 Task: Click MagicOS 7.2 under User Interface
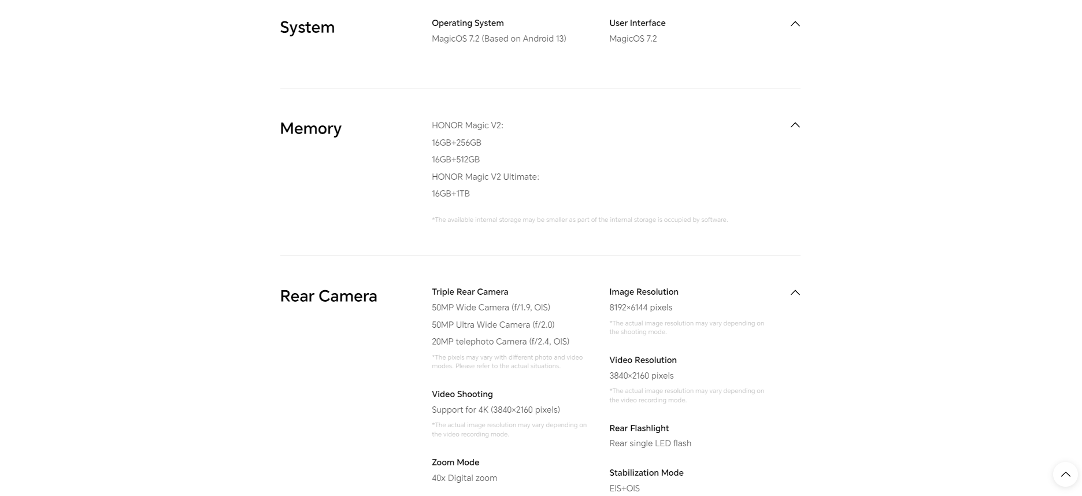pos(633,39)
